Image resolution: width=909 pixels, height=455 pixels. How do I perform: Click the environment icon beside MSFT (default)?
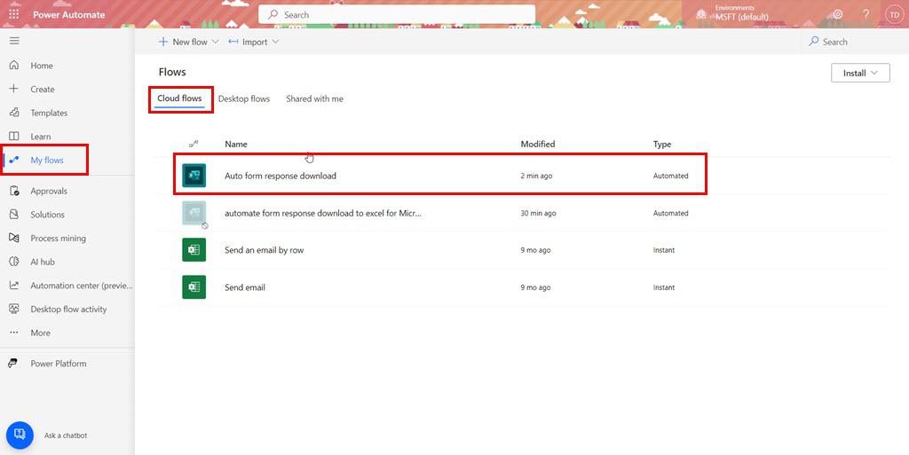701,14
